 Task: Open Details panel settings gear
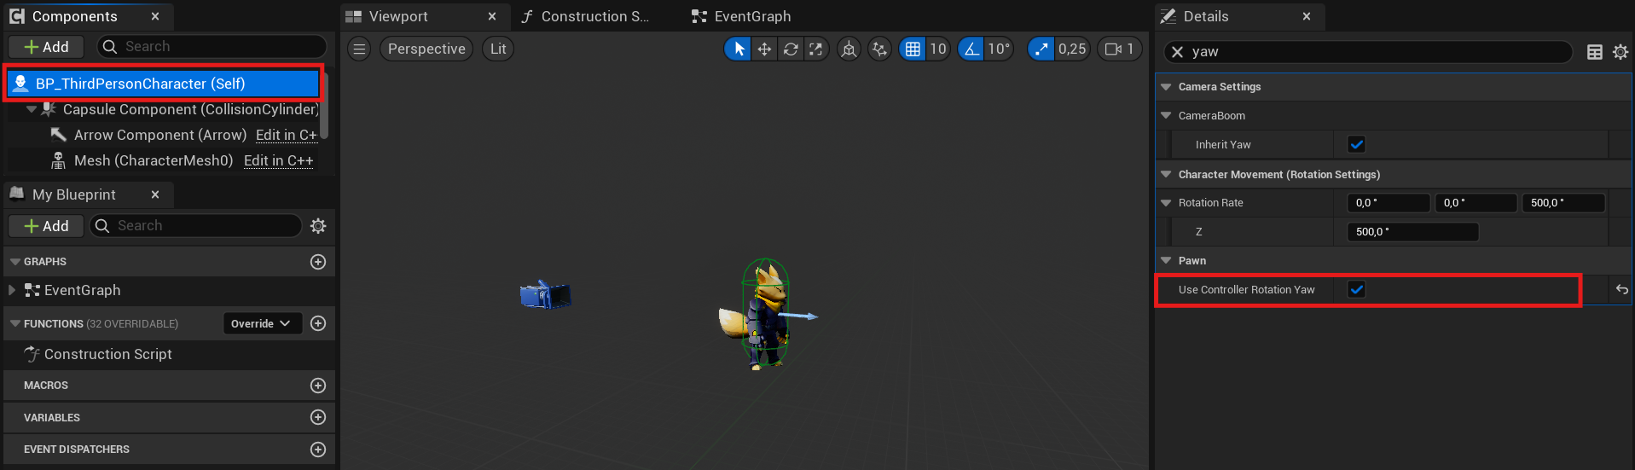(x=1621, y=52)
